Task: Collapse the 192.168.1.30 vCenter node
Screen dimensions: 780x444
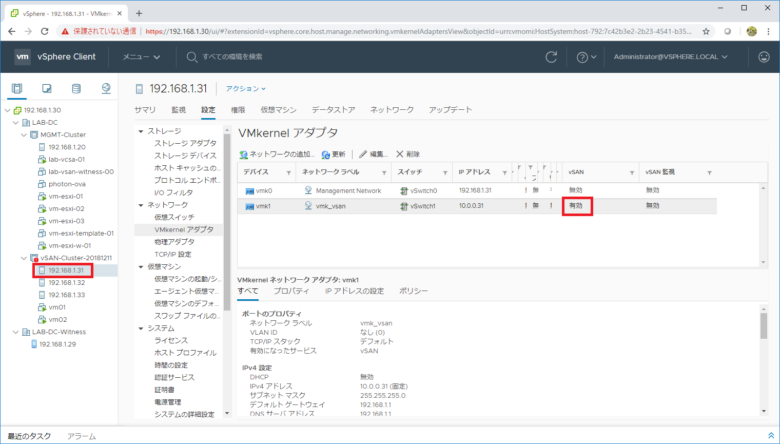Action: click(8, 110)
